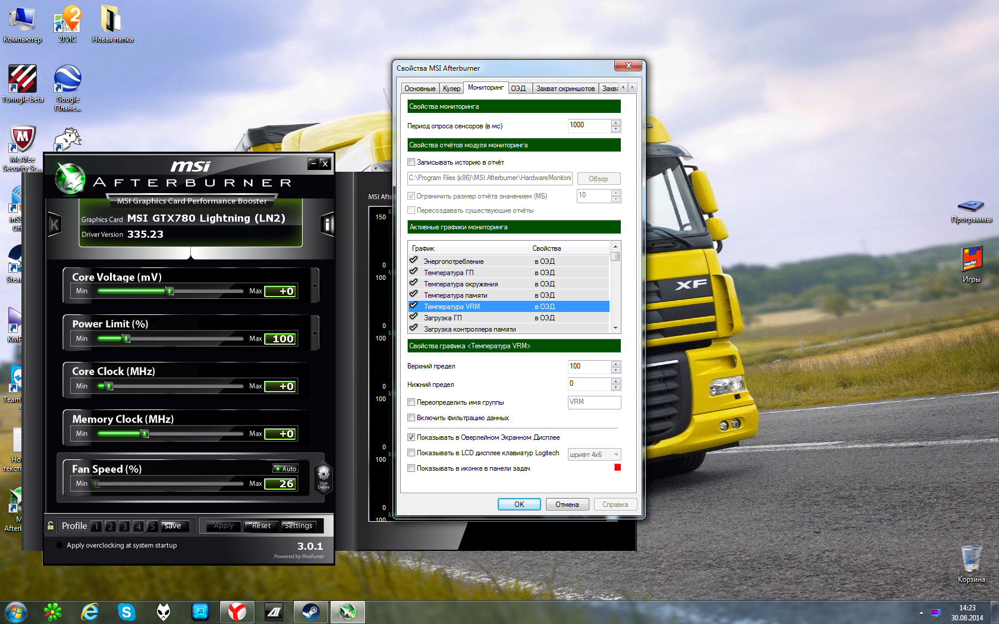The width and height of the screenshot is (999, 624).
Task: Toggle Apply overclocking at system startup
Action: click(59, 546)
